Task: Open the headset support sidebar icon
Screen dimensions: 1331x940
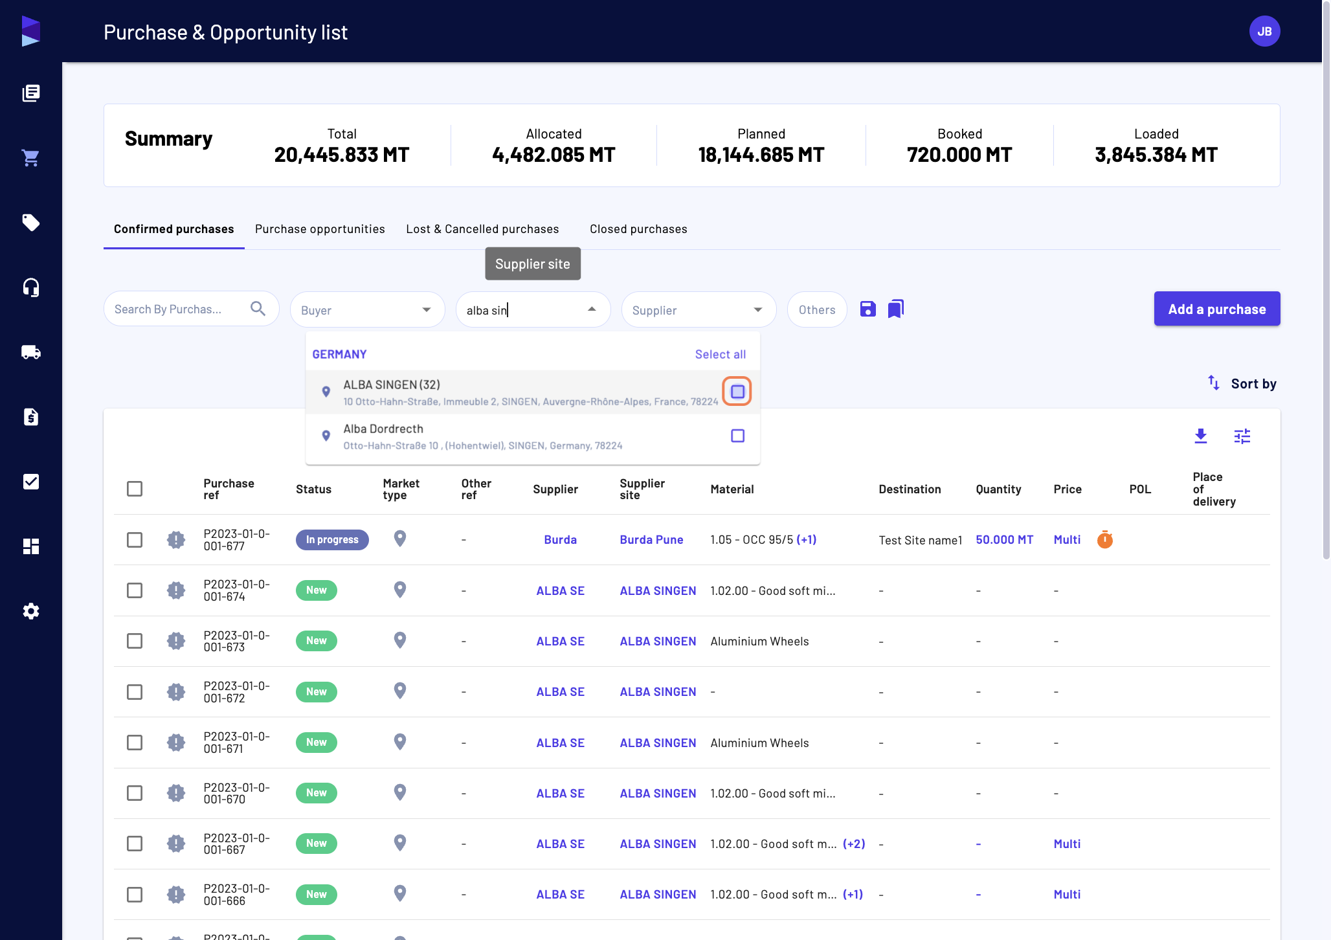Action: (30, 287)
